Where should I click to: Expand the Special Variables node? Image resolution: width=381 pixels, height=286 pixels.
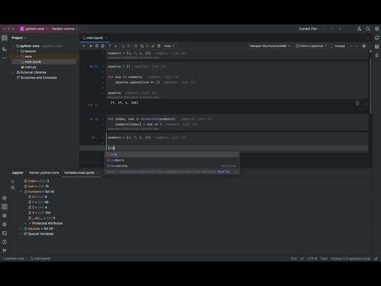click(x=21, y=234)
